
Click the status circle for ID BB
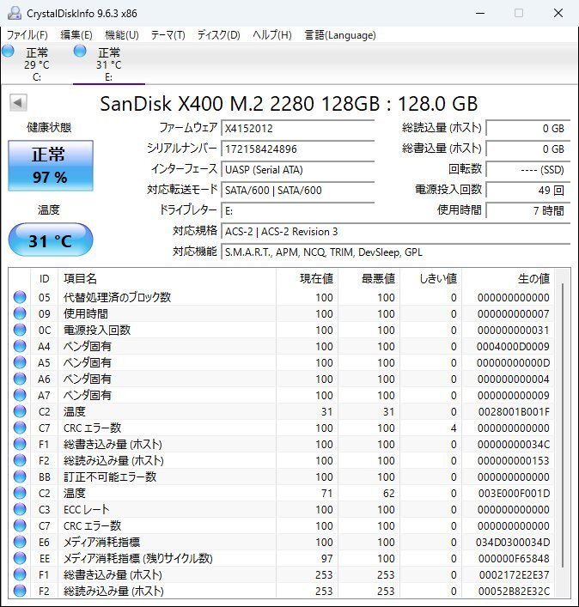[20, 476]
